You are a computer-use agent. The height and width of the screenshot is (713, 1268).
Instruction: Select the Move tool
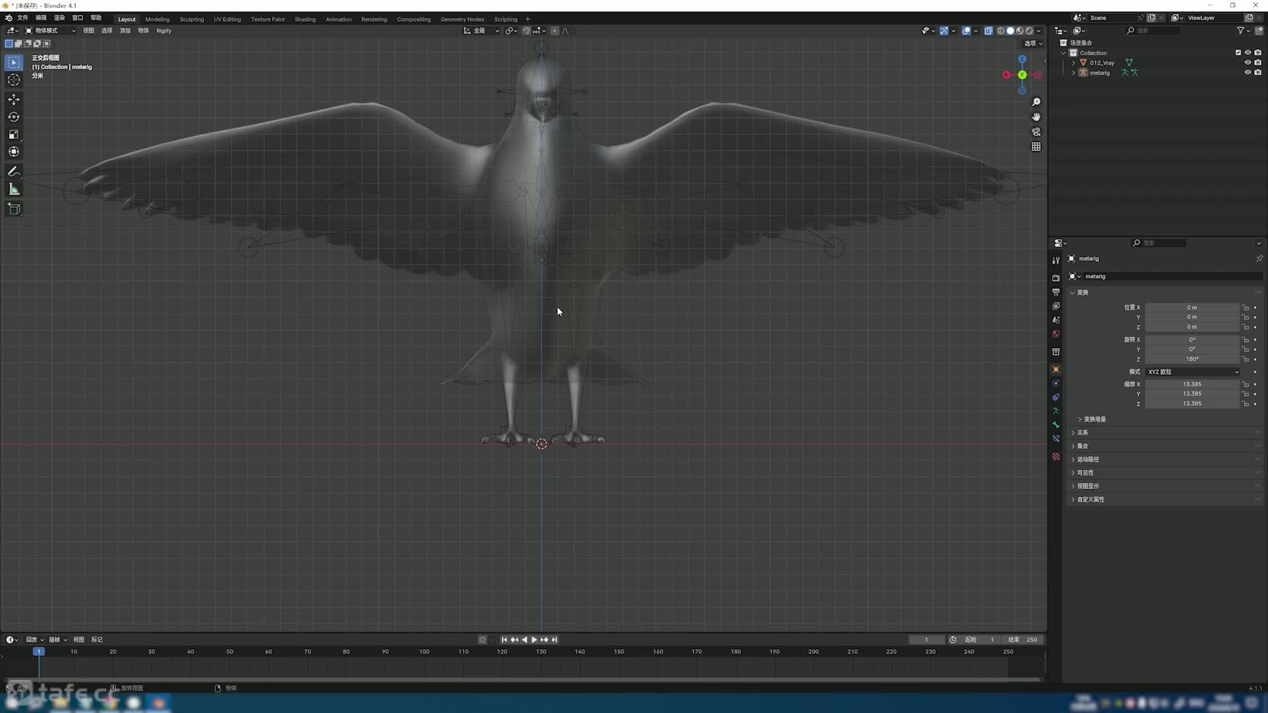(x=14, y=100)
